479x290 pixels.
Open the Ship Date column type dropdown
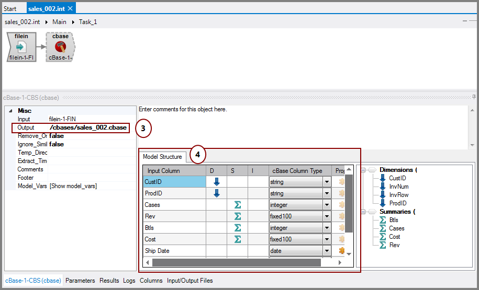tap(327, 251)
